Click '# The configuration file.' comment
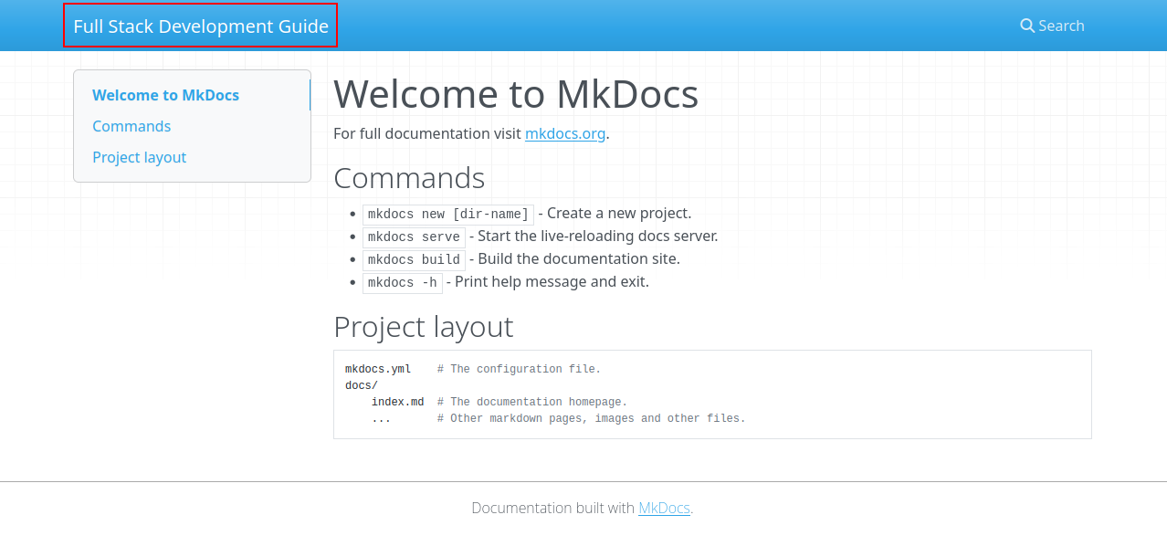This screenshot has height=536, width=1167. 520,369
